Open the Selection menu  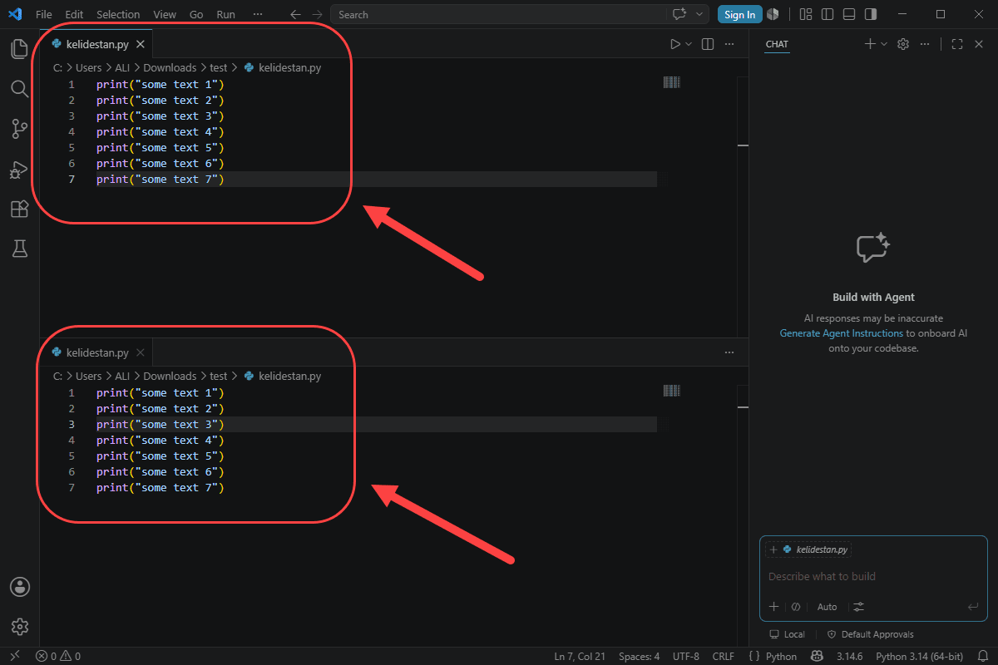tap(118, 14)
